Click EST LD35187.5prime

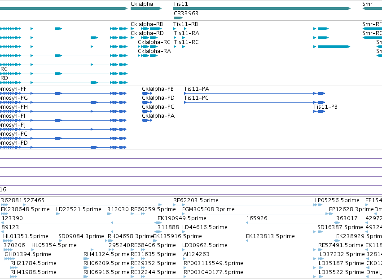coord(321,268)
